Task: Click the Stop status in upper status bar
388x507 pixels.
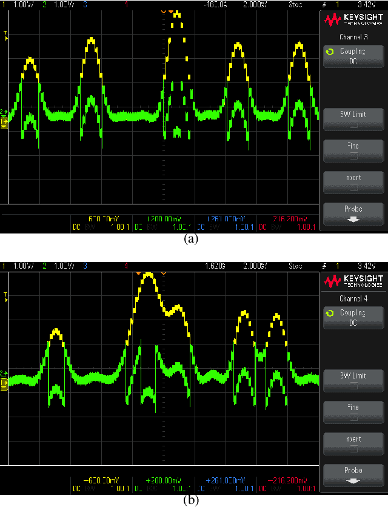Action: 296,4
